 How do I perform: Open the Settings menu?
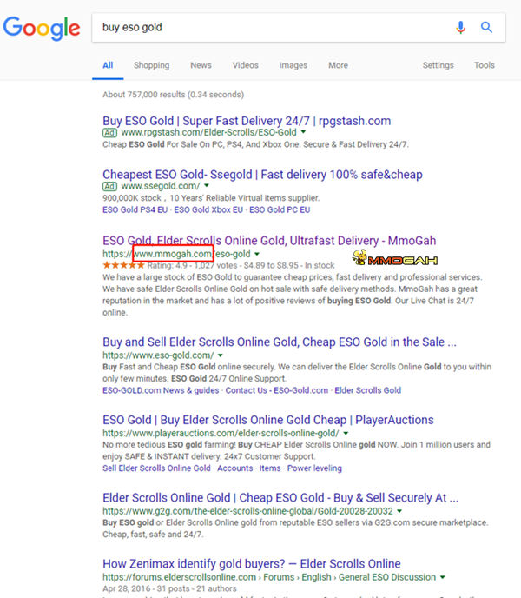pyautogui.click(x=438, y=65)
